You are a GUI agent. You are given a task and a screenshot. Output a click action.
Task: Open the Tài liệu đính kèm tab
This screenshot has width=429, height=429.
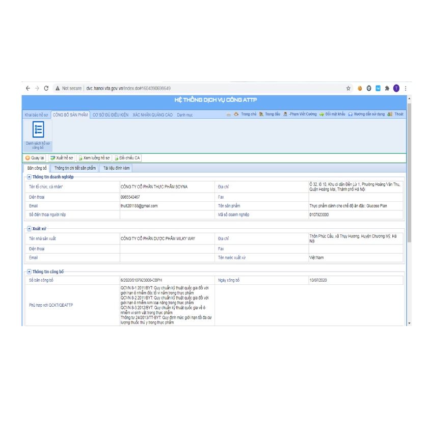click(x=117, y=168)
